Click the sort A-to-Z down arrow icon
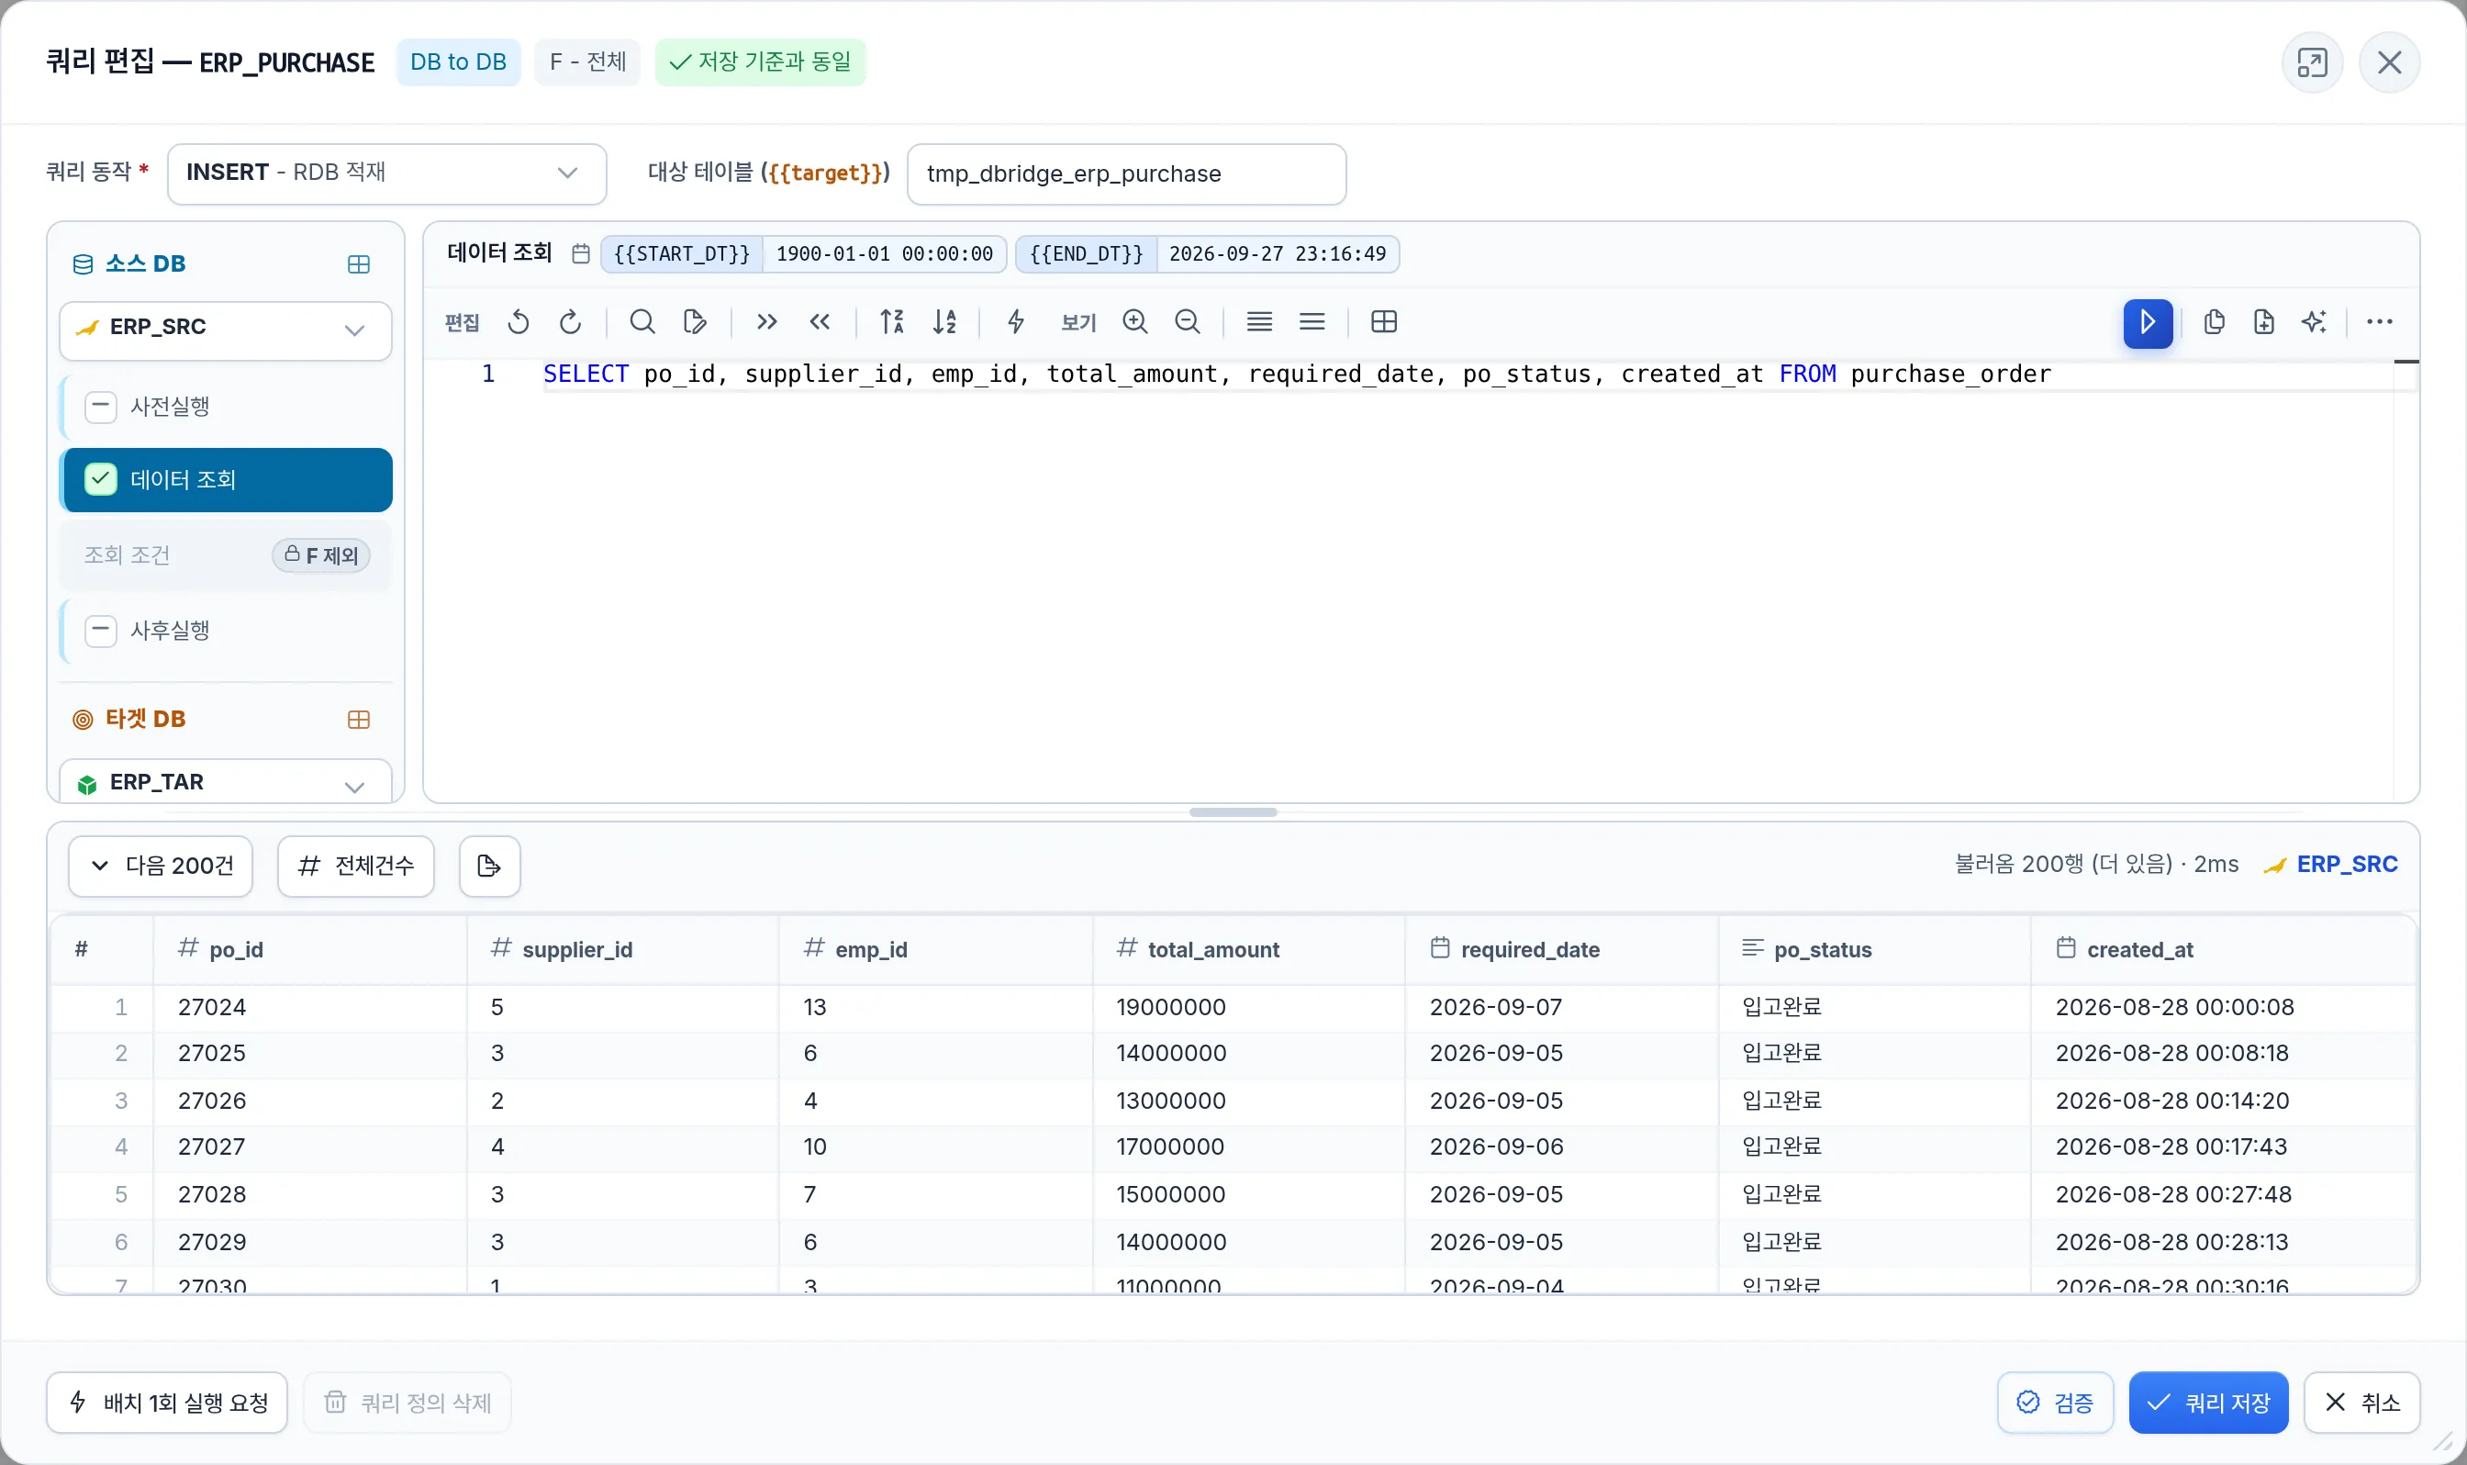Image resolution: width=2467 pixels, height=1465 pixels. tap(944, 322)
